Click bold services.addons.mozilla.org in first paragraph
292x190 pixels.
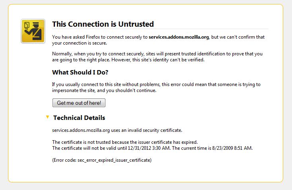coord(179,37)
